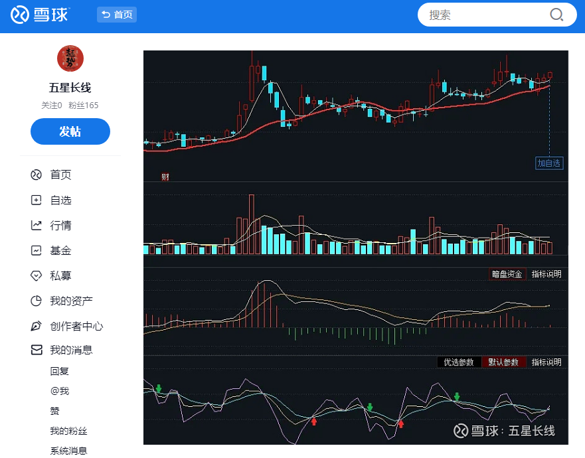Open 指标说明 beside 默认参数

click(546, 362)
